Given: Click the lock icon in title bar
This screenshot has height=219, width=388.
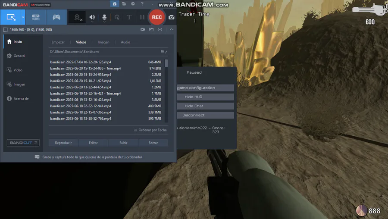Looking at the screenshot, I should [115, 4].
